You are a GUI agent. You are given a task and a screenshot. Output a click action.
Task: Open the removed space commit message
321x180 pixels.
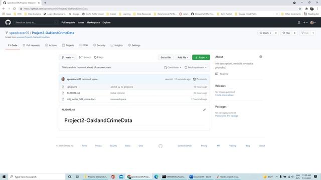click(90, 79)
